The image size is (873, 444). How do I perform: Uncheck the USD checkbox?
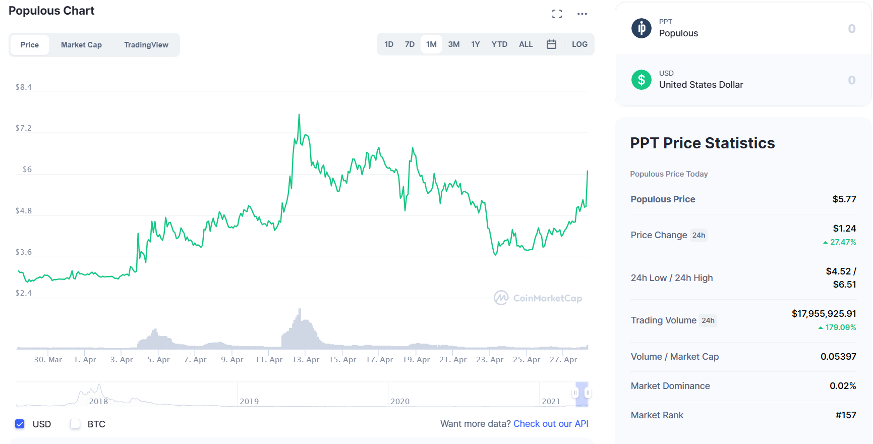coord(20,424)
